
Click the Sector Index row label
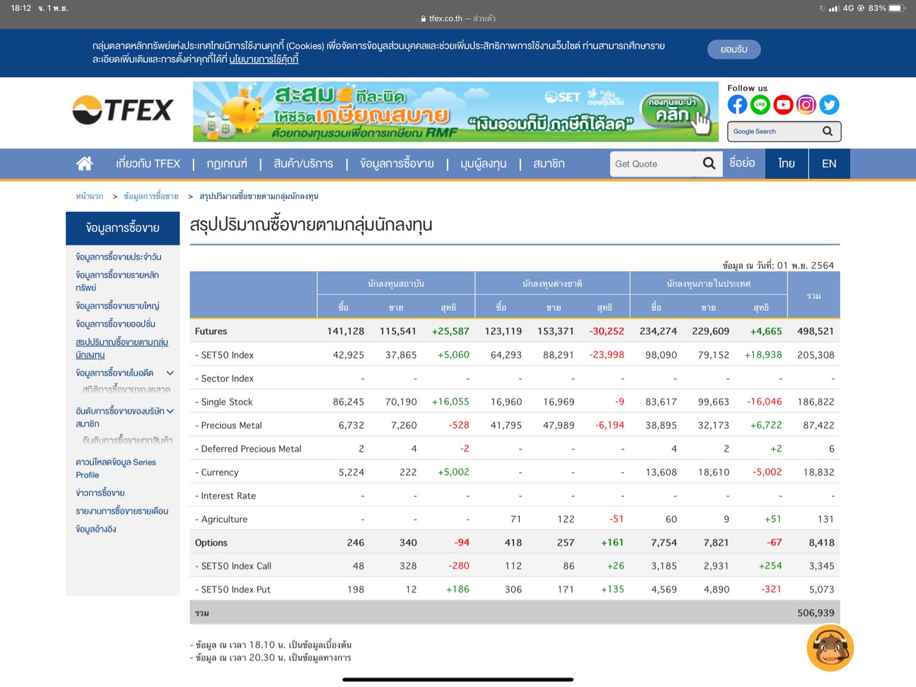click(x=224, y=379)
